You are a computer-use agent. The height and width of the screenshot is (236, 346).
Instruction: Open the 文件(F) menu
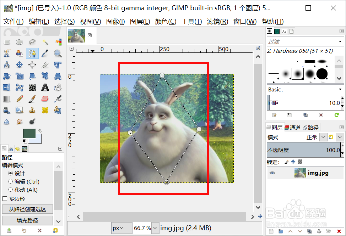(13, 22)
